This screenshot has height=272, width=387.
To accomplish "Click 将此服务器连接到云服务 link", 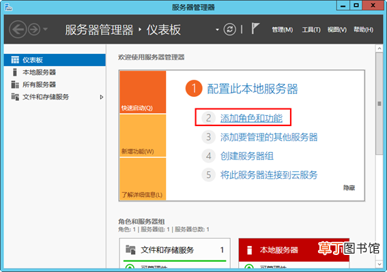I will [269, 175].
